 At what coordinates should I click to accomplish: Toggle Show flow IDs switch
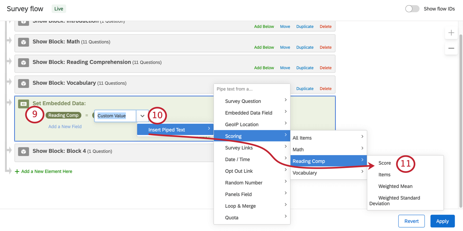coord(412,9)
